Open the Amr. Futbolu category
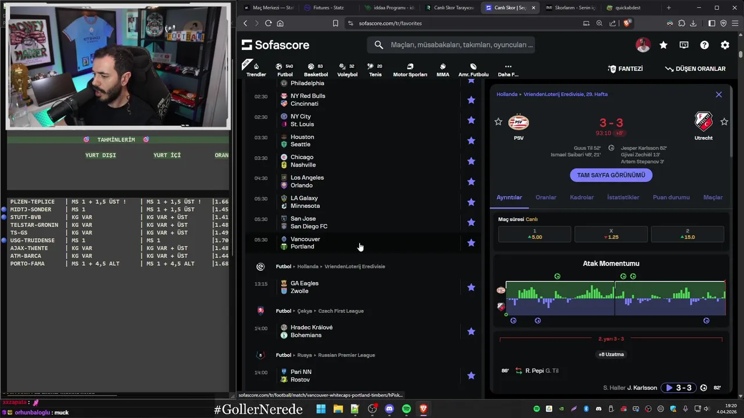744x418 pixels. pos(473,70)
